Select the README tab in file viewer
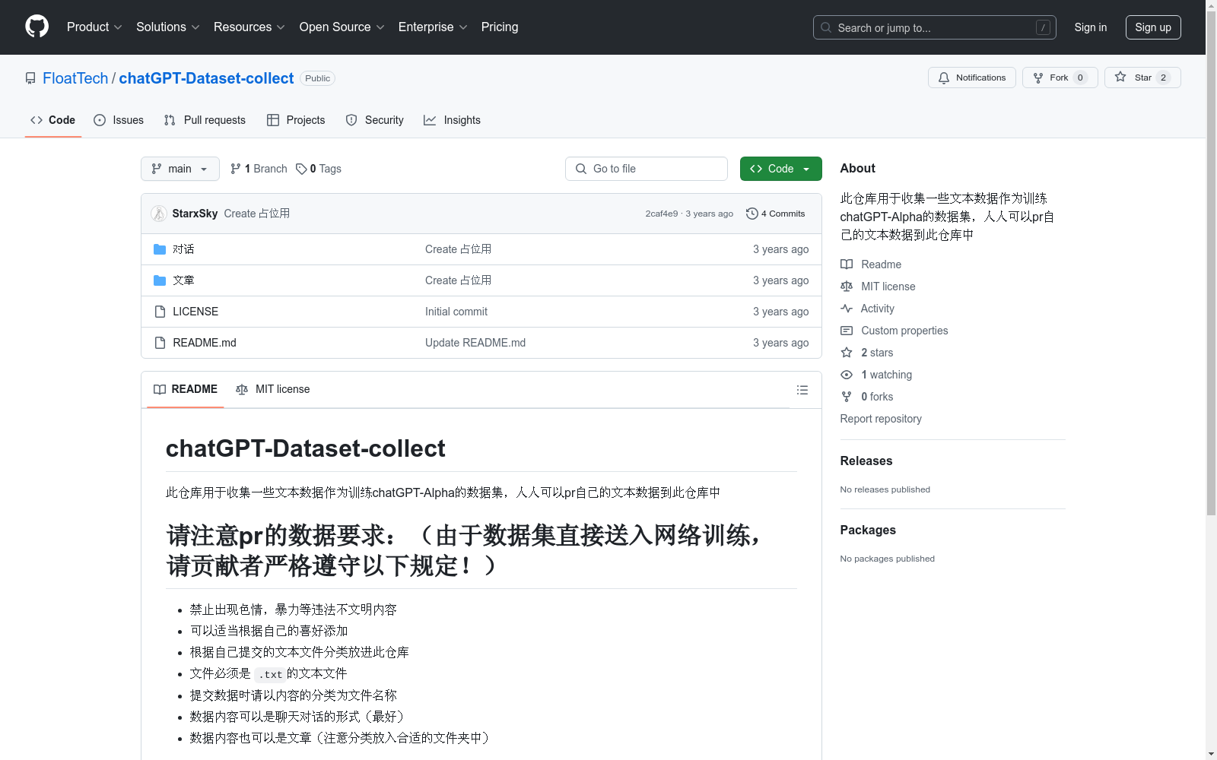Viewport: 1217px width, 760px height. [x=186, y=389]
